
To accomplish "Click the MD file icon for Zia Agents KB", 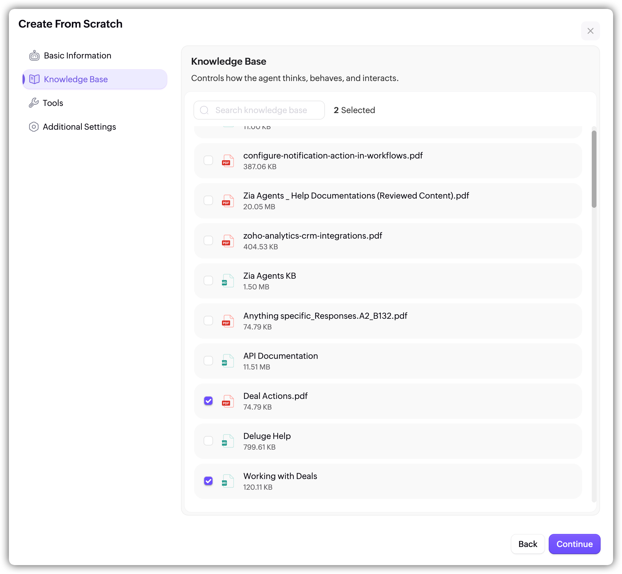I will 228,281.
